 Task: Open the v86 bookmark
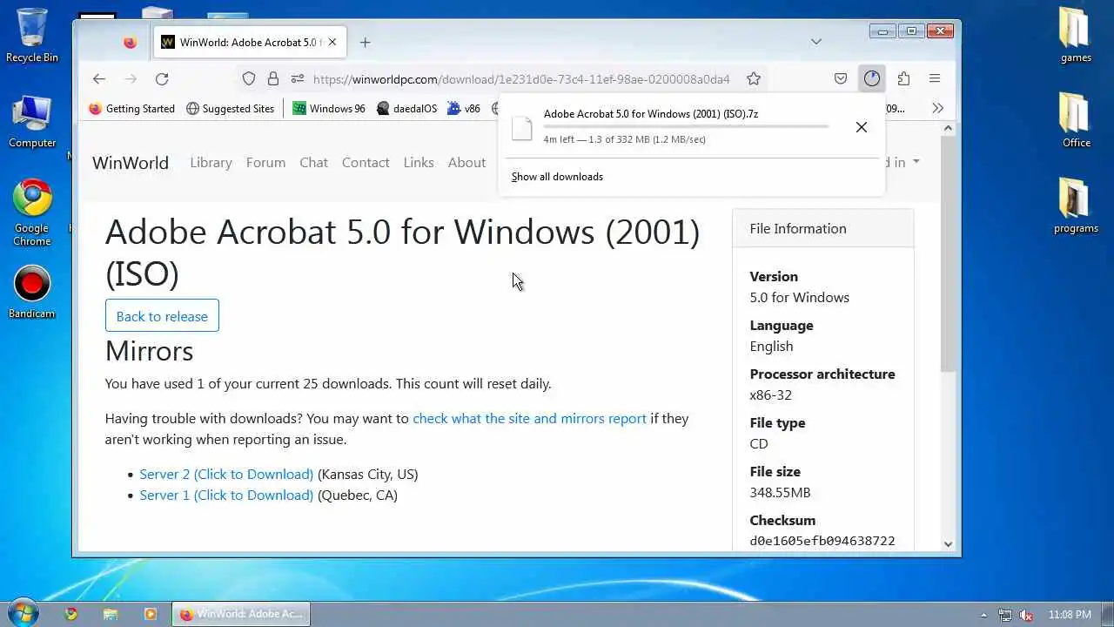[463, 109]
